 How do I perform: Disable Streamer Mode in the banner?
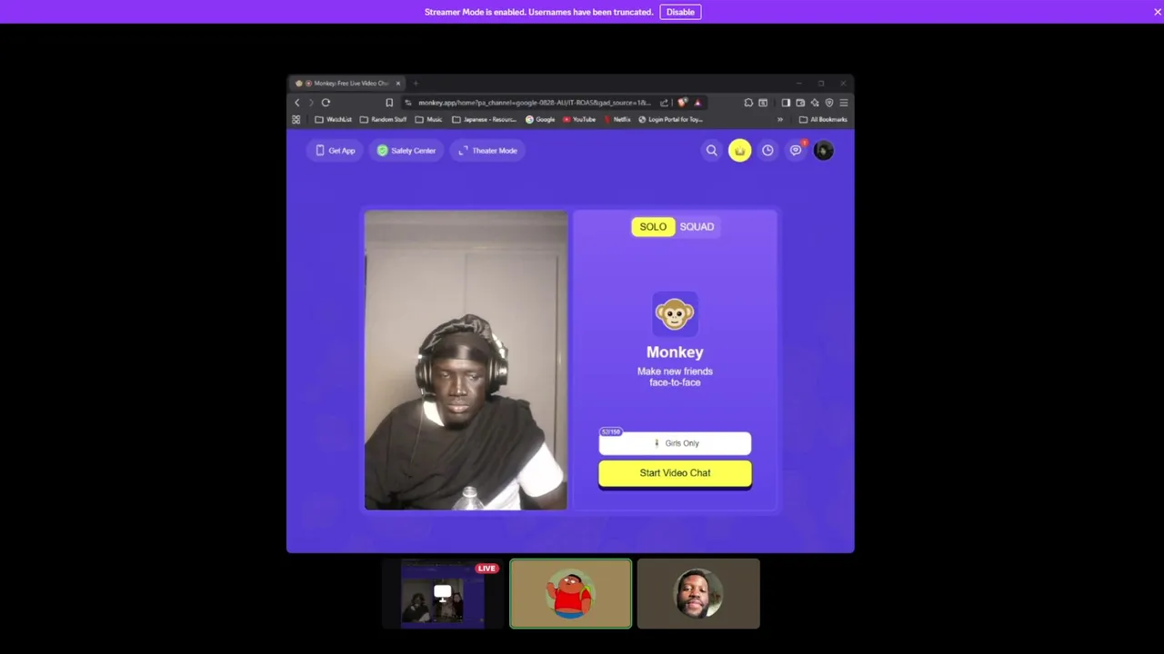tap(680, 12)
